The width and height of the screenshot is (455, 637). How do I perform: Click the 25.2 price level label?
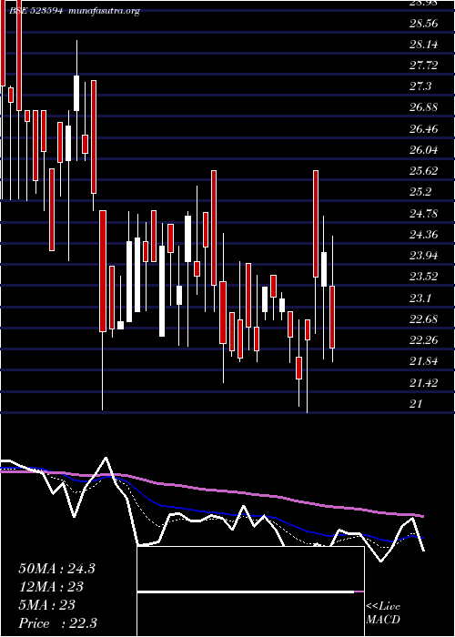(x=420, y=192)
